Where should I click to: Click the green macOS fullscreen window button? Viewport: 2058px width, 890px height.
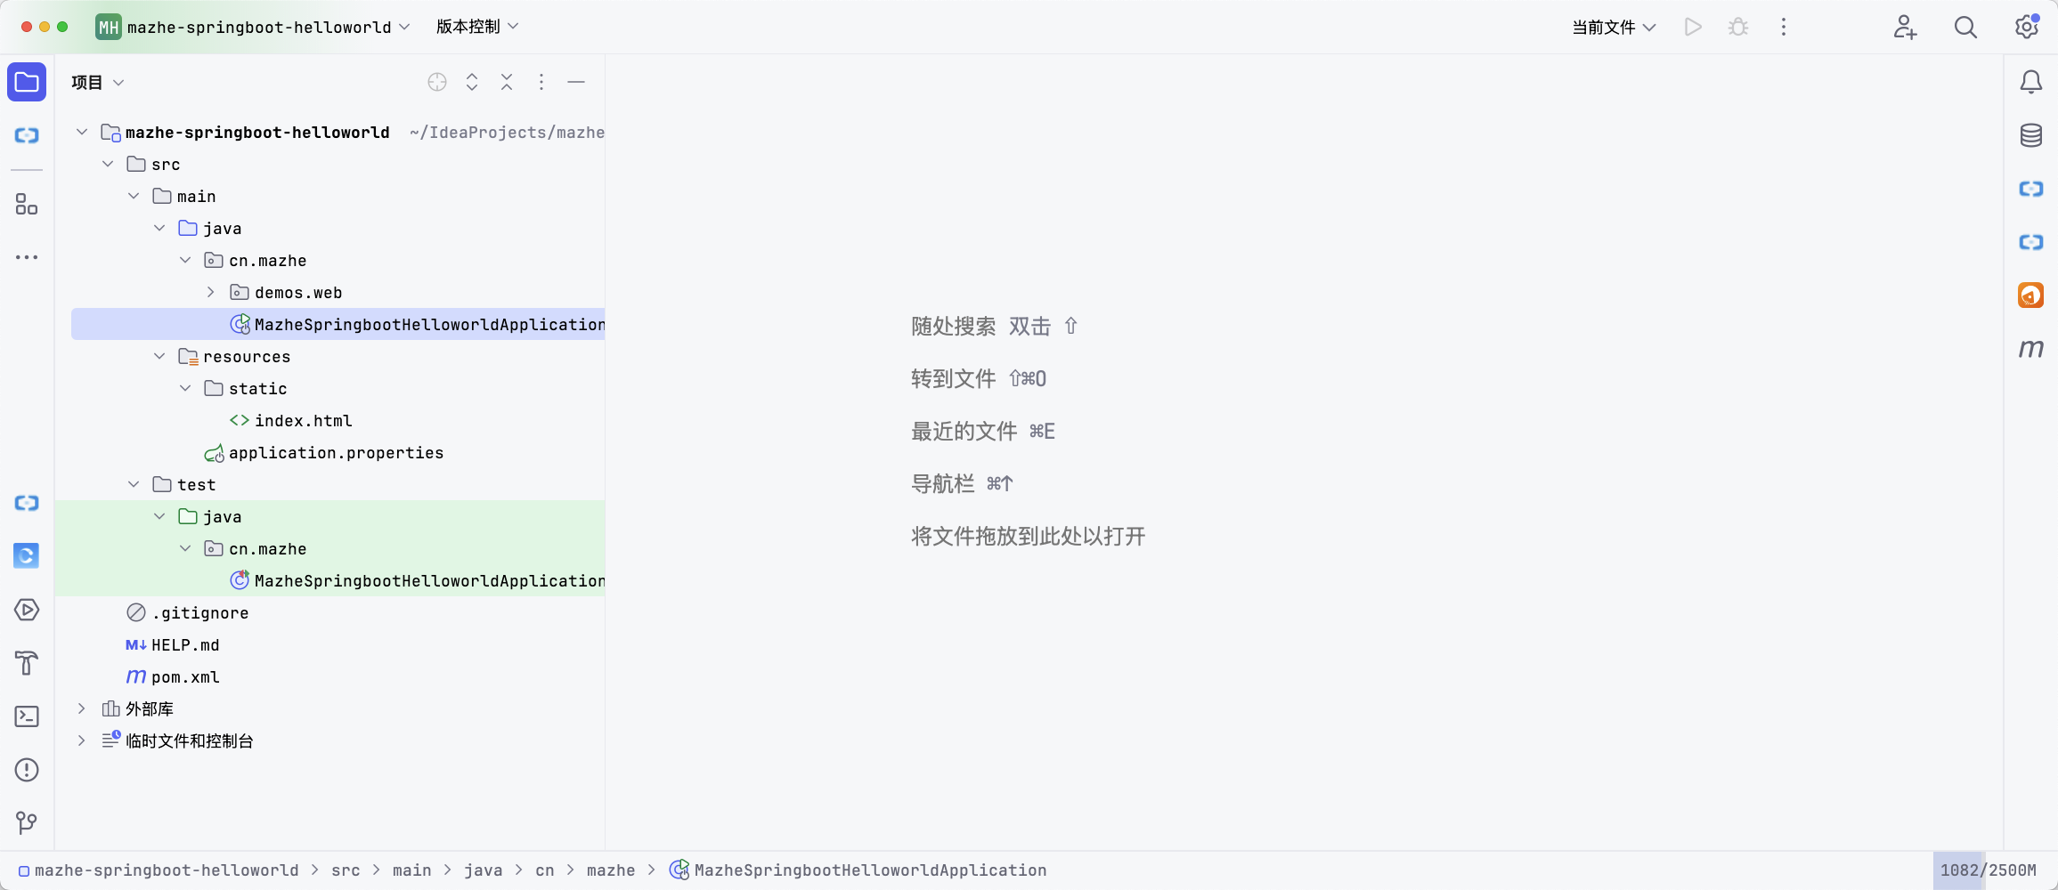coord(62,27)
